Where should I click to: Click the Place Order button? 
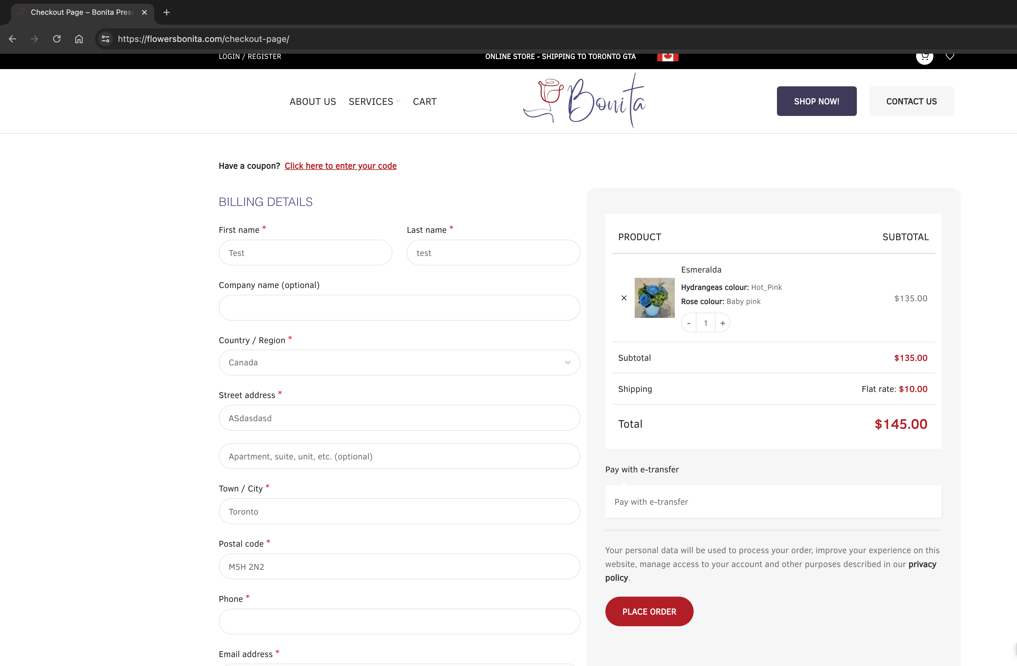(x=649, y=611)
